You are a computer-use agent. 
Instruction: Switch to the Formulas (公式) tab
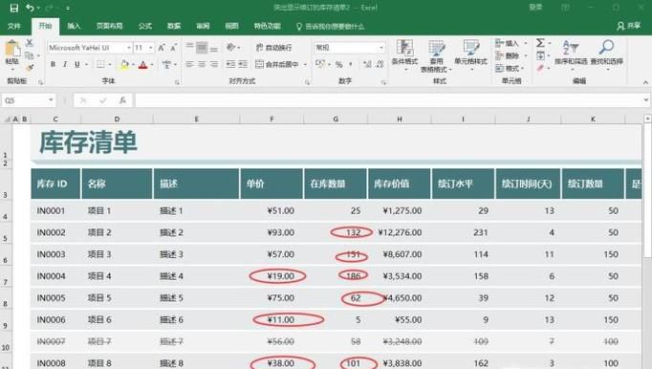(144, 26)
